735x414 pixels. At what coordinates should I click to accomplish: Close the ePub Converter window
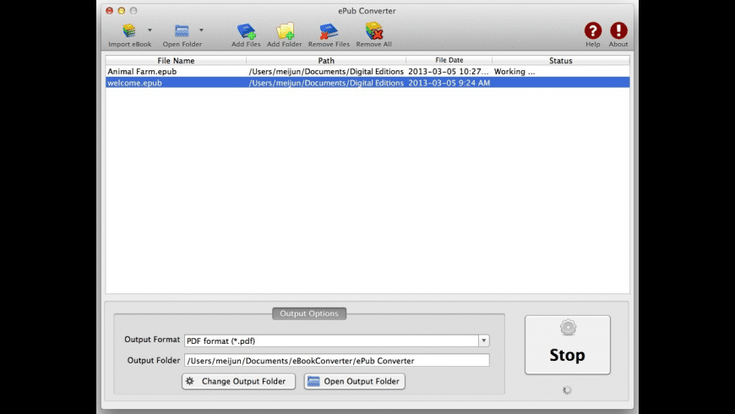[109, 11]
